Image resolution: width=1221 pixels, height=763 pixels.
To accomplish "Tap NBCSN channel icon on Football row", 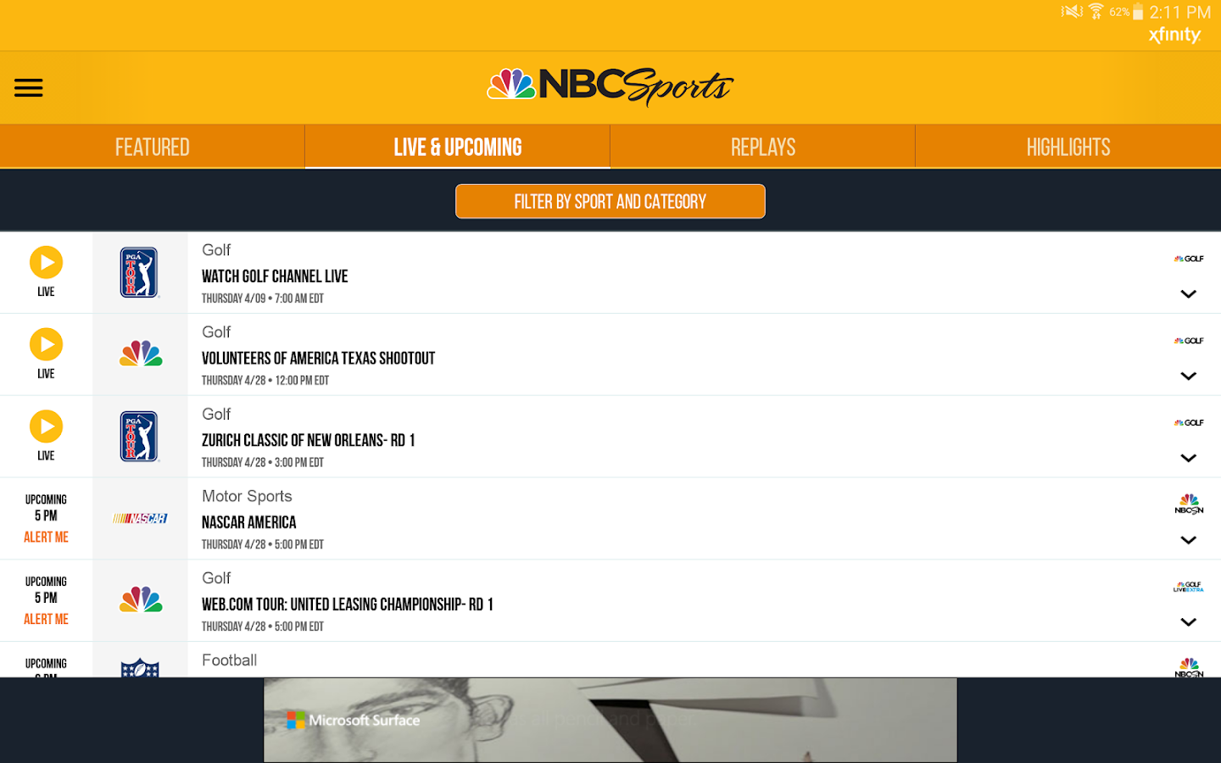I will tap(1189, 667).
